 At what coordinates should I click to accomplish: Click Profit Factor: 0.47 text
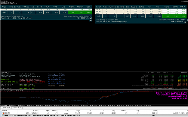(x=180, y=99)
